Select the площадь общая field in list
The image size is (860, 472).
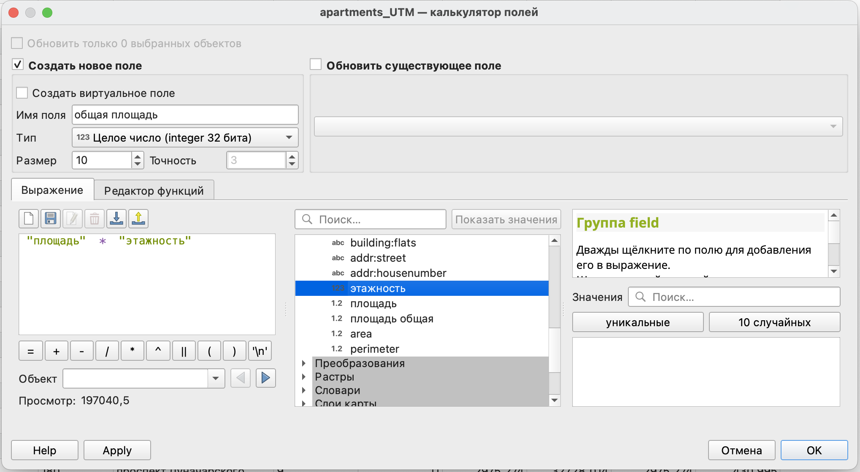point(392,319)
